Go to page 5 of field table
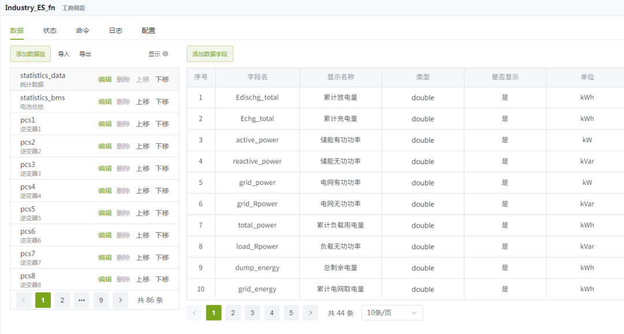Screen dimensions: 624x334 [x=291, y=313]
